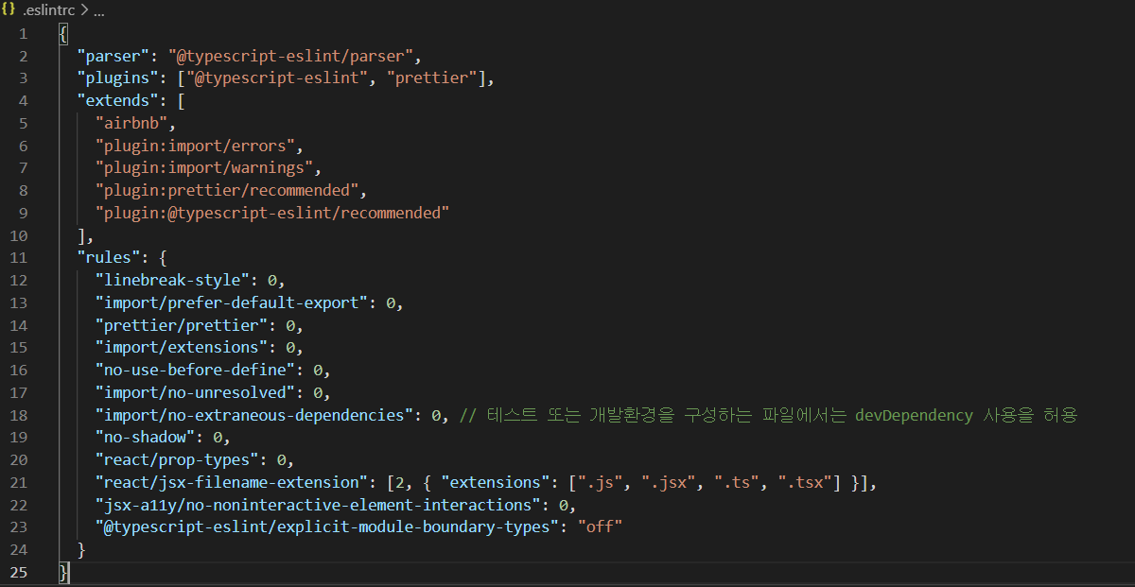This screenshot has height=587, width=1135.
Task: Click the "parser" key text
Action: click(x=113, y=56)
